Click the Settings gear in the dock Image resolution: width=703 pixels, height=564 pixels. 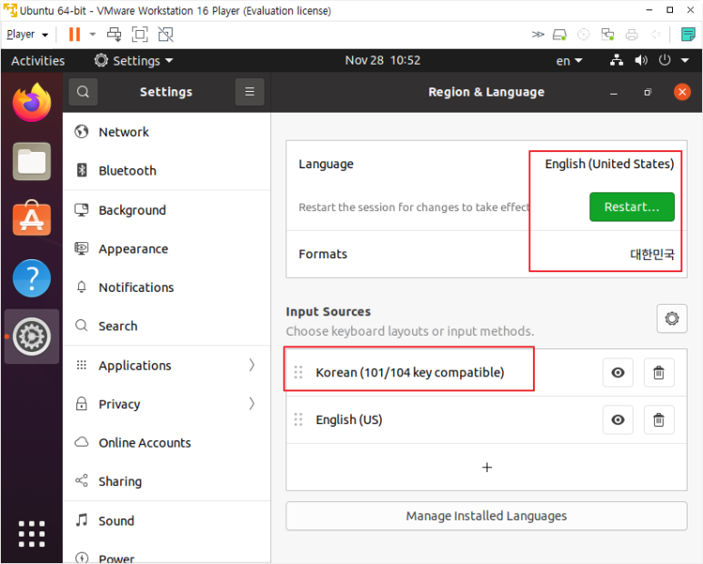[32, 337]
